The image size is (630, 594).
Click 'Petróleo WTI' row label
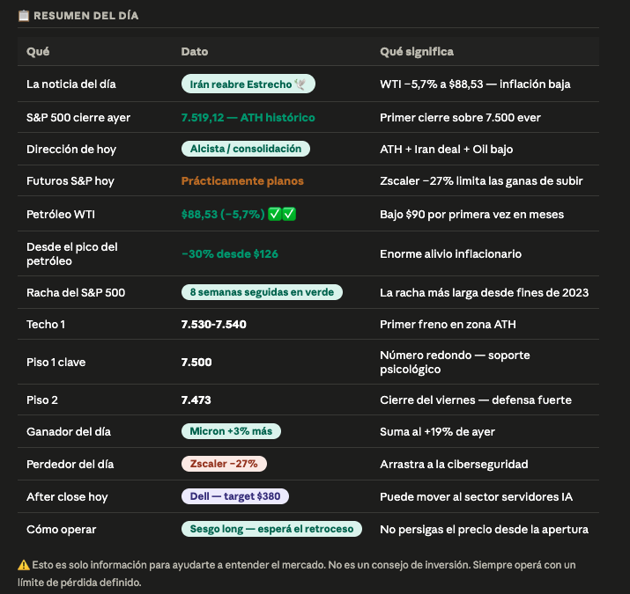61,215
